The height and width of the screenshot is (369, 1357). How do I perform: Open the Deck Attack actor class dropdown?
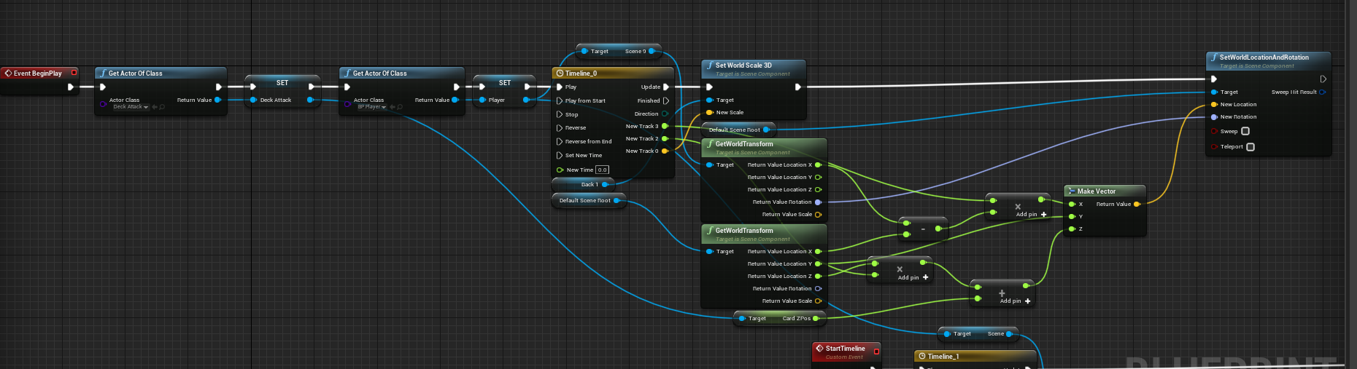click(131, 107)
